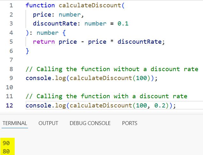
Task: Click 'number' type on line 2
Action: pyautogui.click(x=70, y=15)
